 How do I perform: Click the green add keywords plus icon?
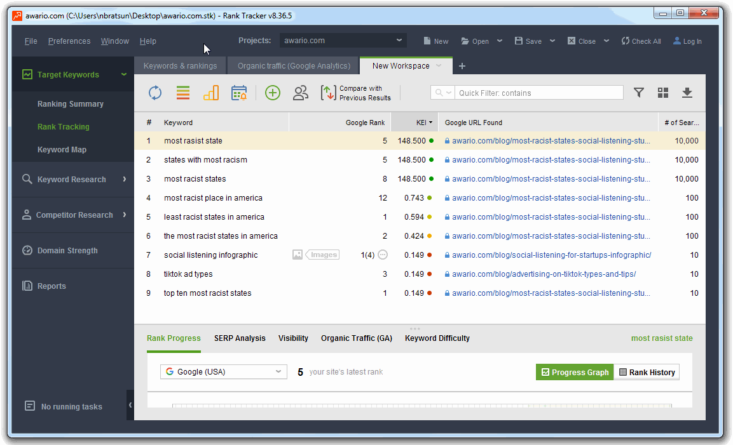pos(273,93)
